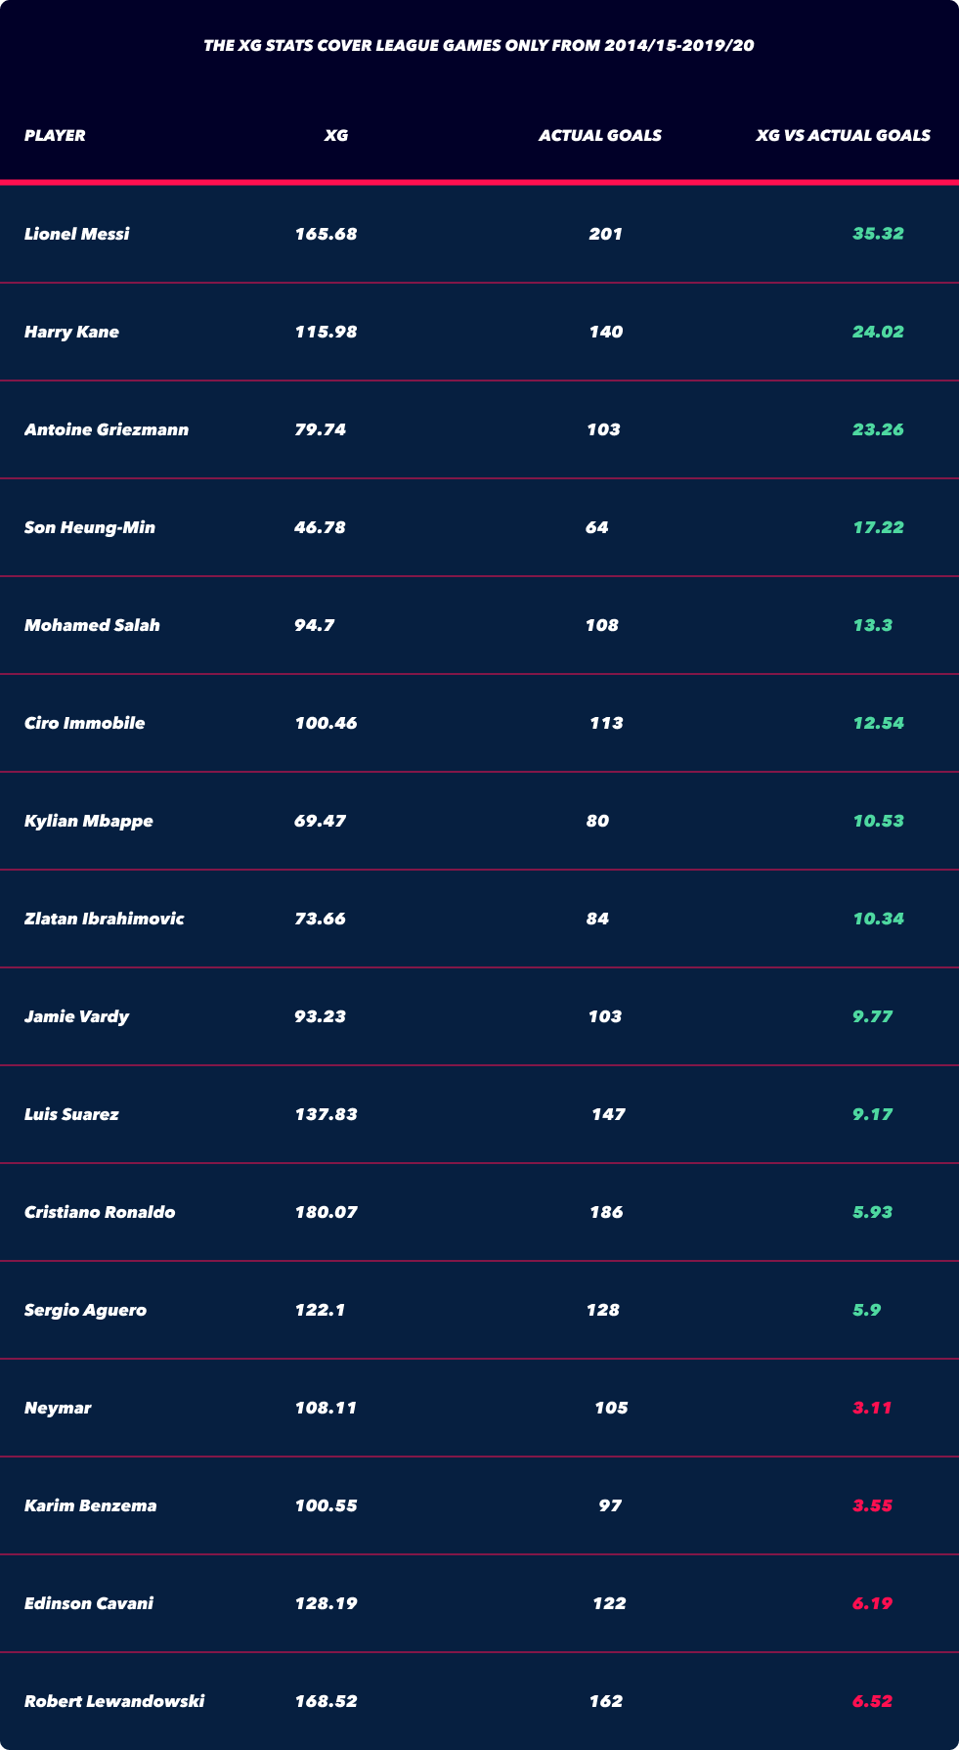Click the Ciro Immobile row name
The width and height of the screenshot is (959, 1750).
(84, 723)
